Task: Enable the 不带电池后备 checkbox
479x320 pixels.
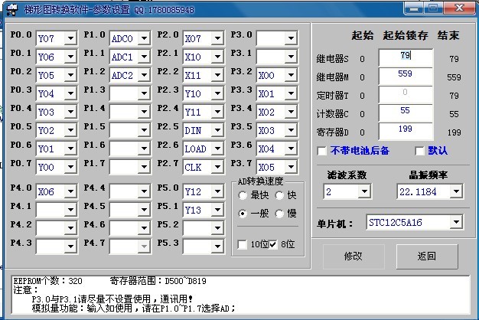Action: [x=322, y=151]
